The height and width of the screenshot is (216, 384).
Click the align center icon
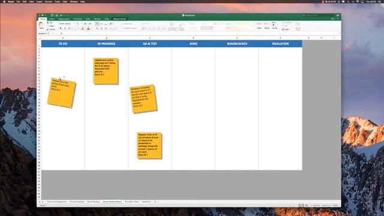[101, 28]
